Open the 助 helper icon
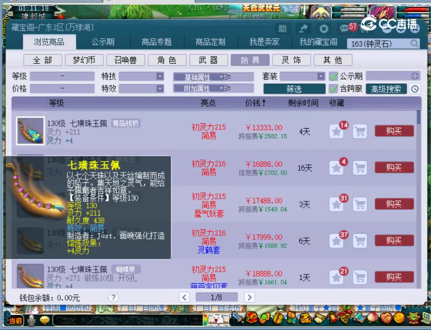Screen dimensions: 431x330 point(283,29)
